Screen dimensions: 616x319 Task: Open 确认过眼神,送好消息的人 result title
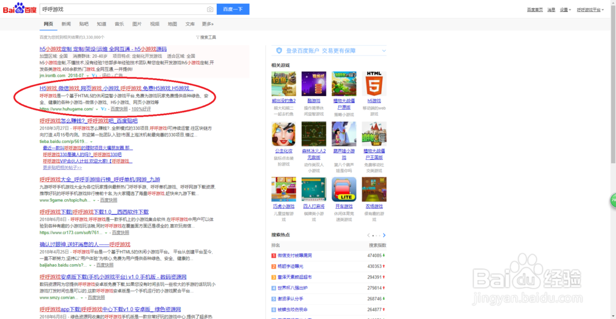coord(85,244)
